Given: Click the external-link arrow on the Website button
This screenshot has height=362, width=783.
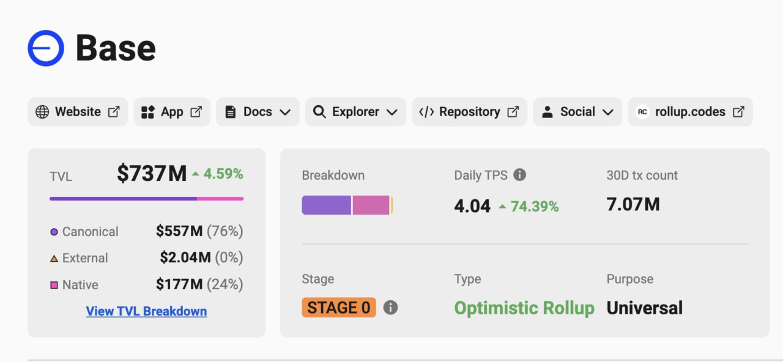Looking at the screenshot, I should click(114, 112).
